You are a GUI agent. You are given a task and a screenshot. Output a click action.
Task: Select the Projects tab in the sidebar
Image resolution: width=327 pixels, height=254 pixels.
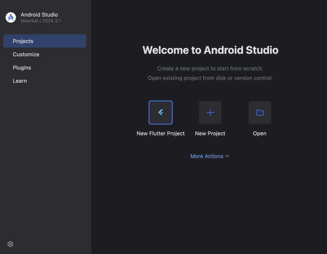(45, 41)
